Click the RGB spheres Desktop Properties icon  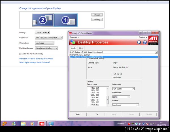(x=73, y=42)
